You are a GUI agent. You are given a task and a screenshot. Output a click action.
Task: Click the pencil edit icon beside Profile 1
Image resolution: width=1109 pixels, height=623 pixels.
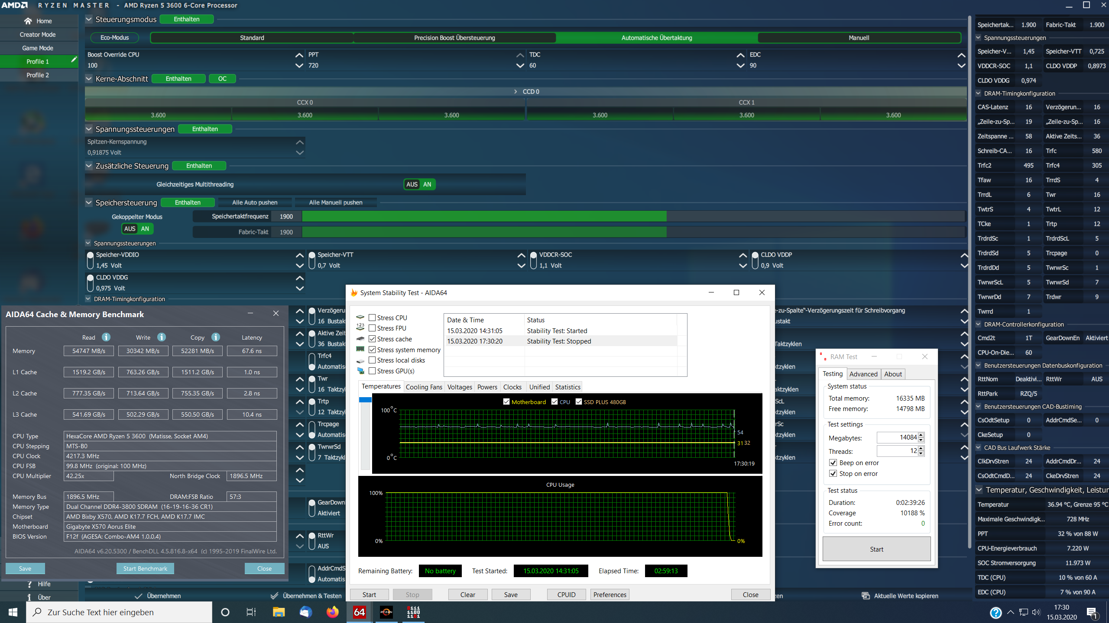click(74, 60)
